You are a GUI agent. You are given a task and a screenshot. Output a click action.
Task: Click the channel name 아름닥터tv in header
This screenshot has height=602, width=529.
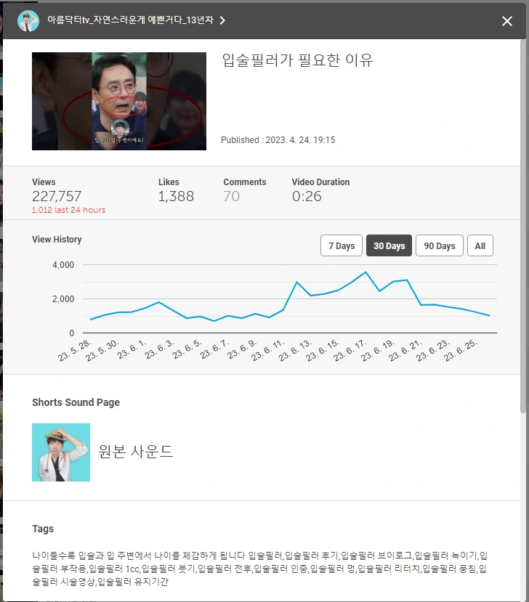[x=130, y=20]
